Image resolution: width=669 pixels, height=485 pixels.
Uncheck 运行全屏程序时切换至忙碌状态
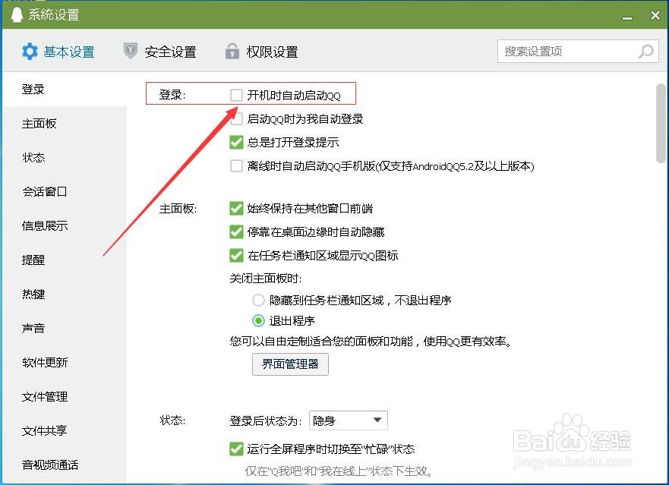click(236, 449)
